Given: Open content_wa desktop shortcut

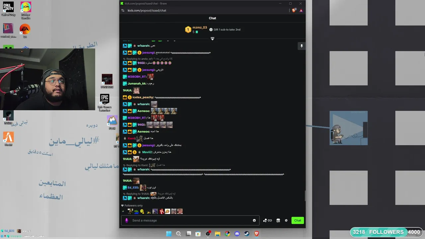Looking at the screenshot, I should [8, 31].
